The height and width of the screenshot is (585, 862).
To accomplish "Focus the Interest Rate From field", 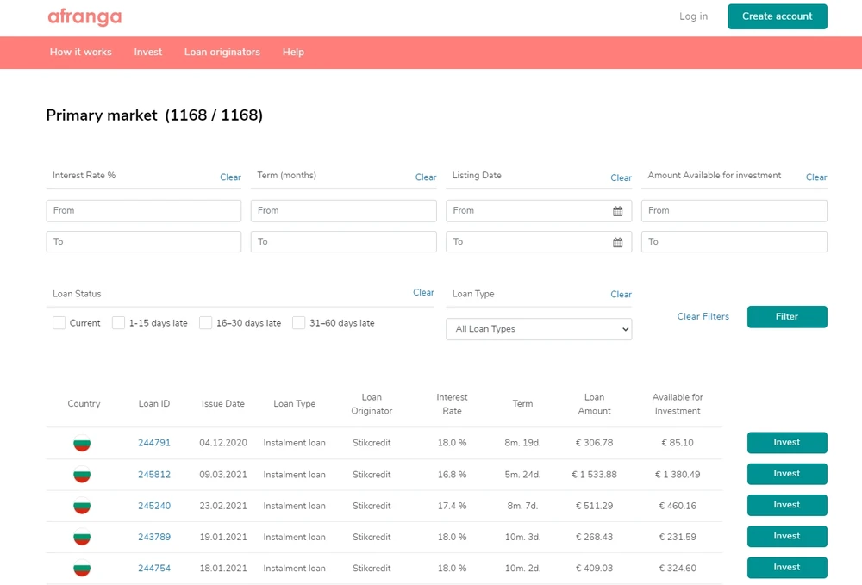I will (143, 211).
